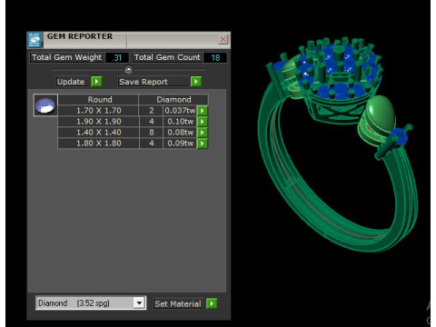This screenshot has height=327, width=436.
Task: Click the Total Gem Weight label
Action: click(x=67, y=57)
